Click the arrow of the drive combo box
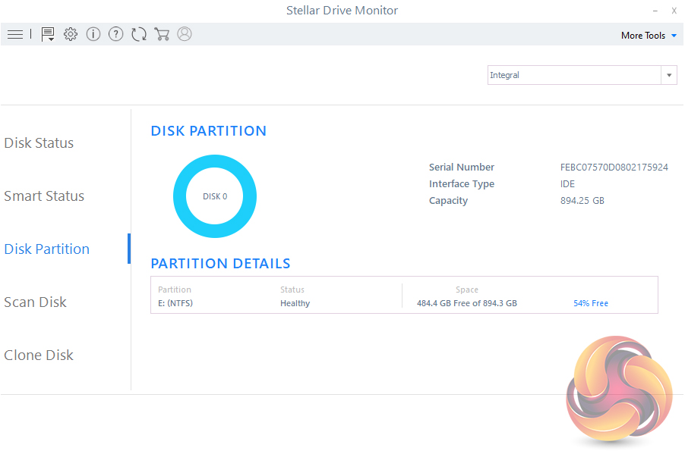This screenshot has height=454, width=685. coord(669,75)
